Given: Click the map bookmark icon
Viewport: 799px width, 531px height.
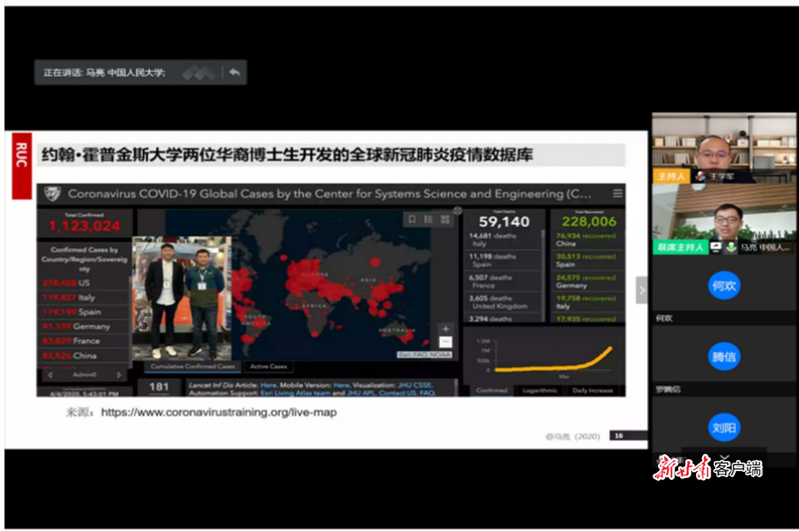Looking at the screenshot, I should (x=410, y=219).
